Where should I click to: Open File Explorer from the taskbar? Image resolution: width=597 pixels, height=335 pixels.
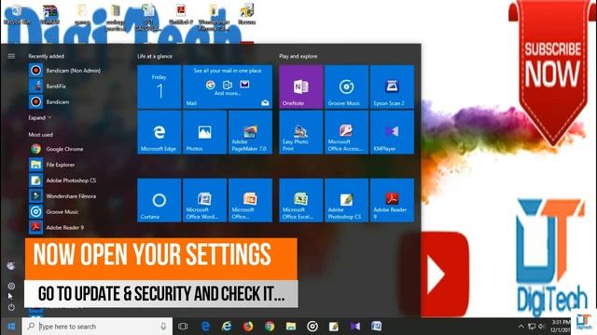291,327
